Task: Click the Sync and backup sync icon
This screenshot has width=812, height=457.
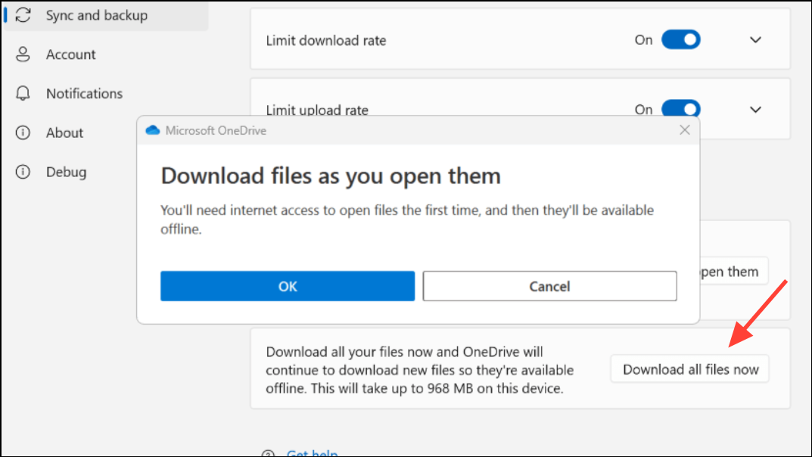Action: [x=23, y=15]
